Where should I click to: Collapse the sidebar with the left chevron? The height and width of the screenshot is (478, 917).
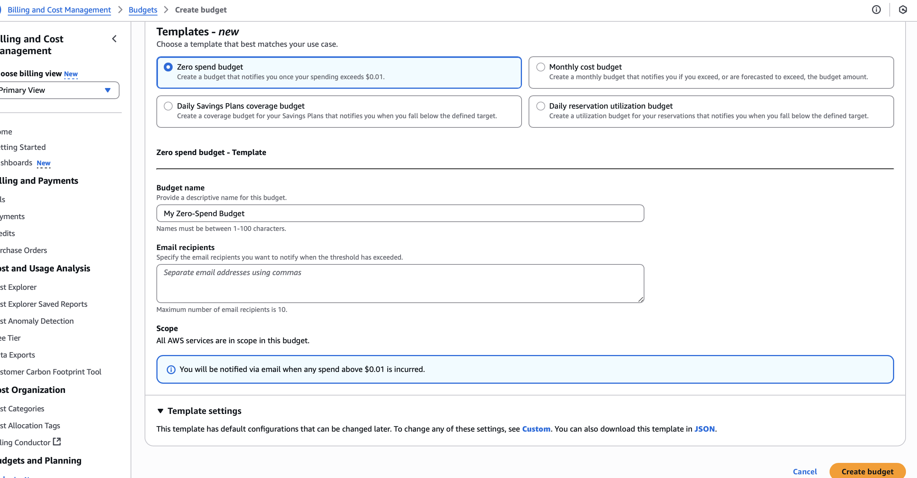(114, 39)
